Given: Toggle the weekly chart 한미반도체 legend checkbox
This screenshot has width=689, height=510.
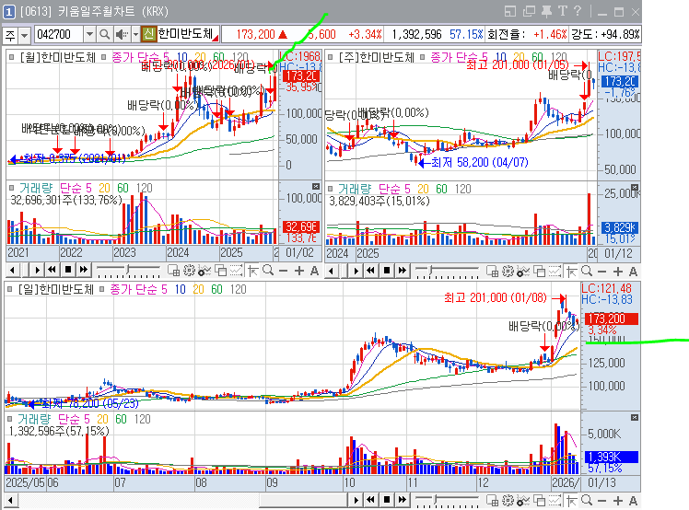Looking at the screenshot, I should (331, 57).
